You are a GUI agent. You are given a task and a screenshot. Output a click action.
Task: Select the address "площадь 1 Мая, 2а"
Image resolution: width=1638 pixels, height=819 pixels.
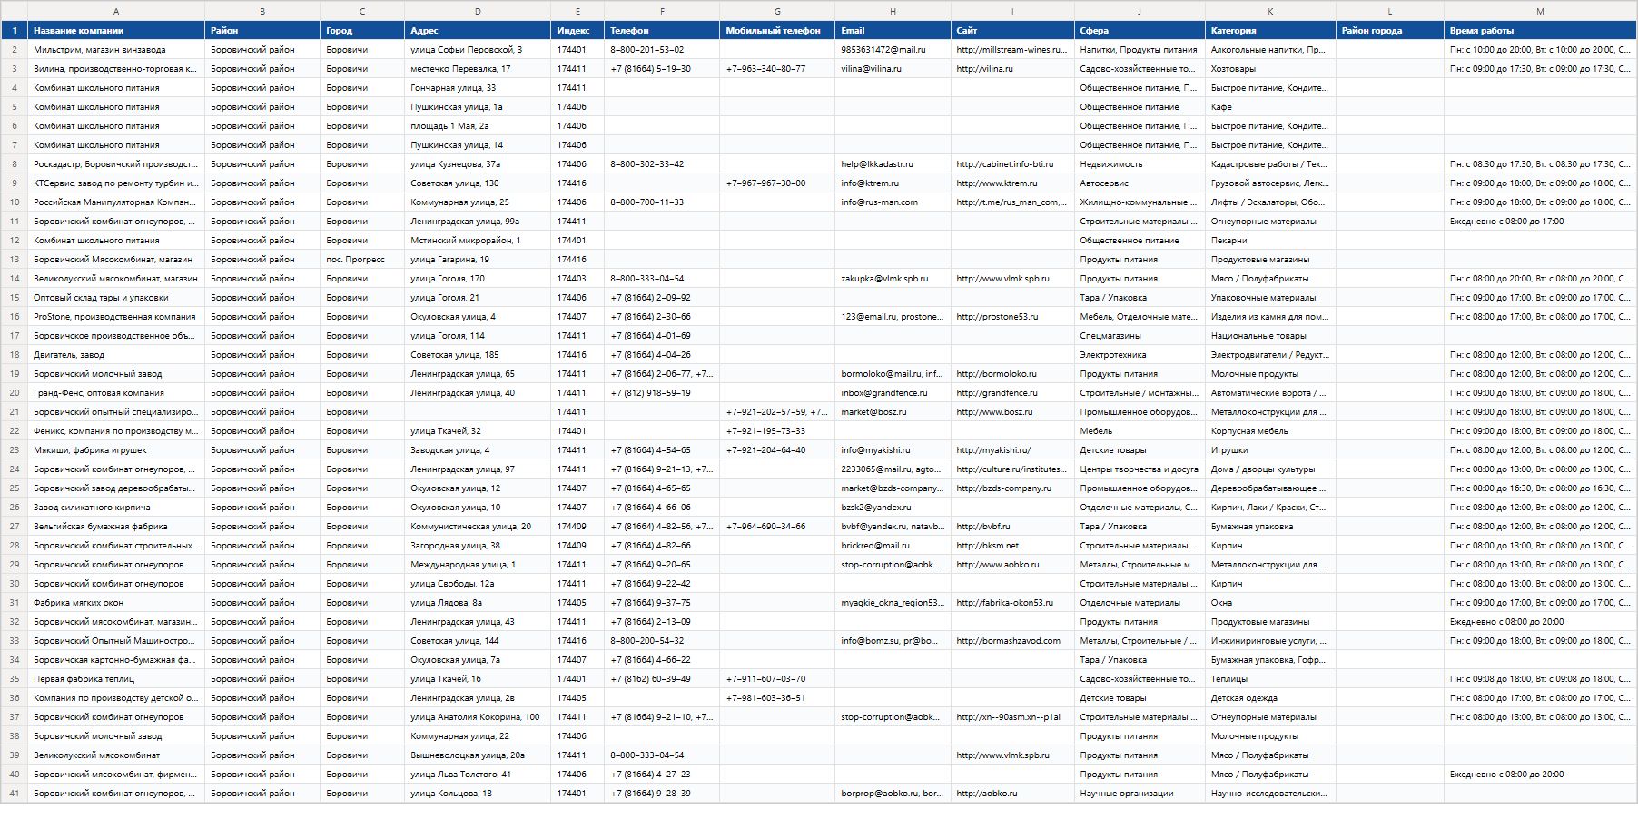[x=478, y=126]
